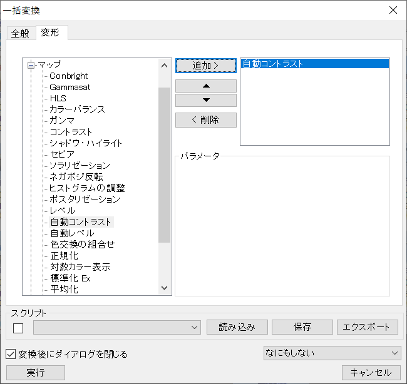The height and width of the screenshot is (384, 407).
Task: Click 実行 to run the conversion
Action: coord(35,373)
